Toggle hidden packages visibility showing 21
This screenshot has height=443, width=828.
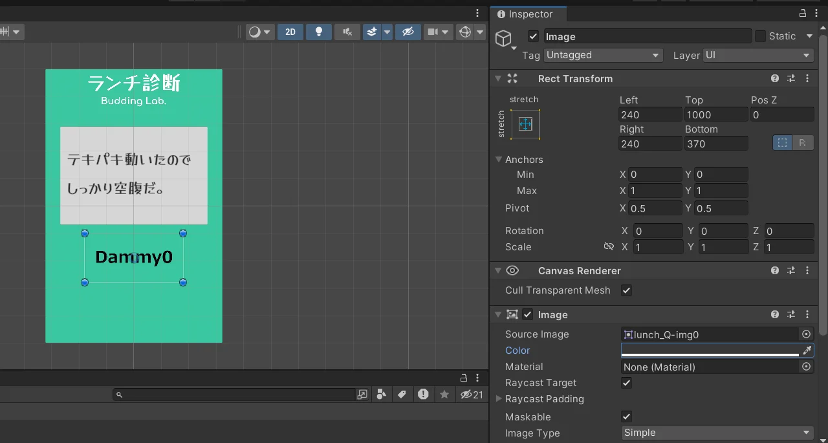click(472, 394)
